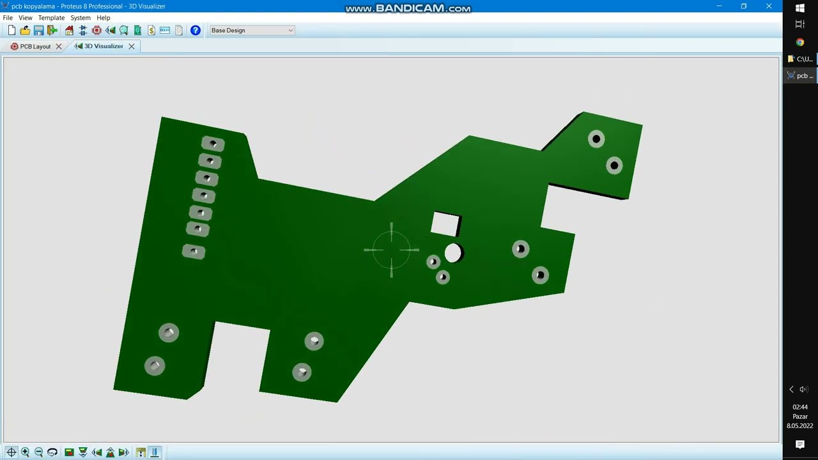
Task: Switch to Front View icon
Action: [83, 452]
